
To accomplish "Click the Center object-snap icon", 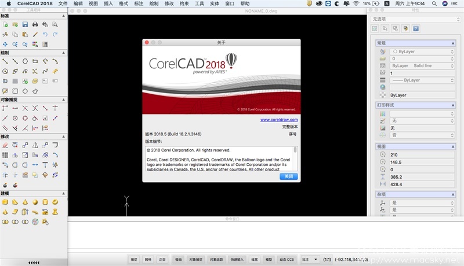I will point(15,119).
